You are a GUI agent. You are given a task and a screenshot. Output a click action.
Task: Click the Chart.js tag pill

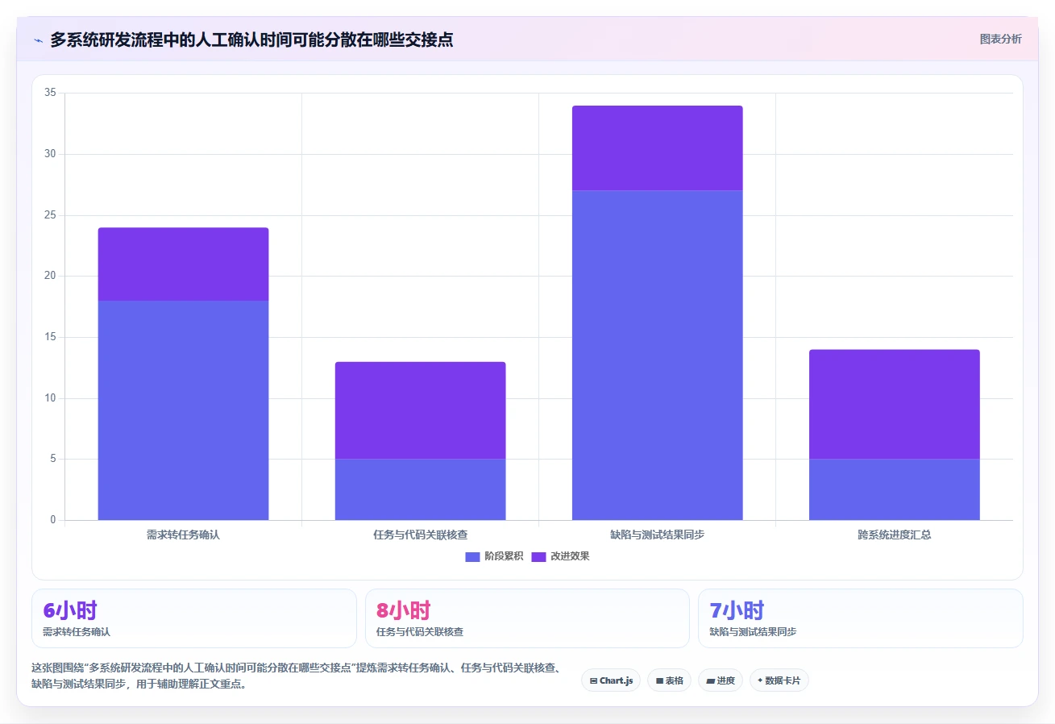(611, 680)
